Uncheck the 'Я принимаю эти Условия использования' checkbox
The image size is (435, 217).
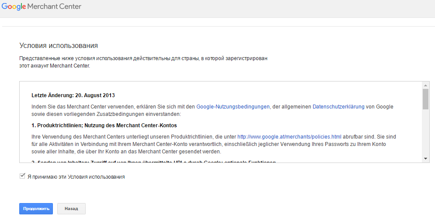(x=22, y=176)
